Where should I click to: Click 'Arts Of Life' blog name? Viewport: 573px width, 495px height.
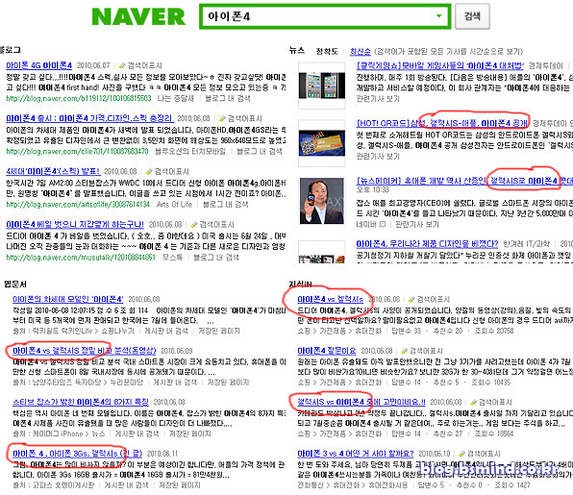tap(174, 205)
